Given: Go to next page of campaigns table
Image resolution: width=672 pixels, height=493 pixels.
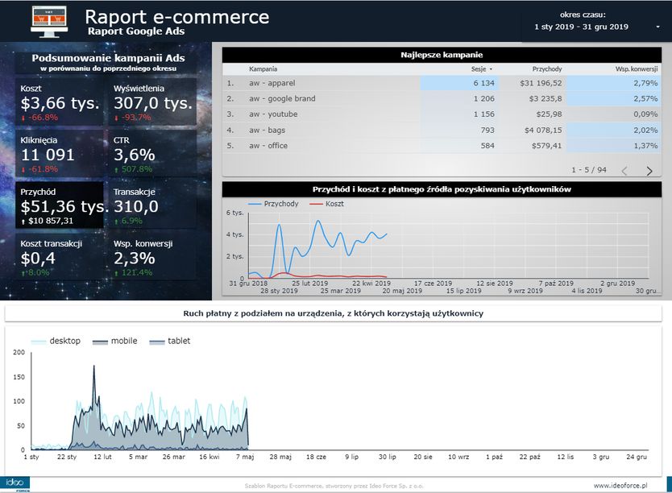Looking at the screenshot, I should tap(649, 171).
